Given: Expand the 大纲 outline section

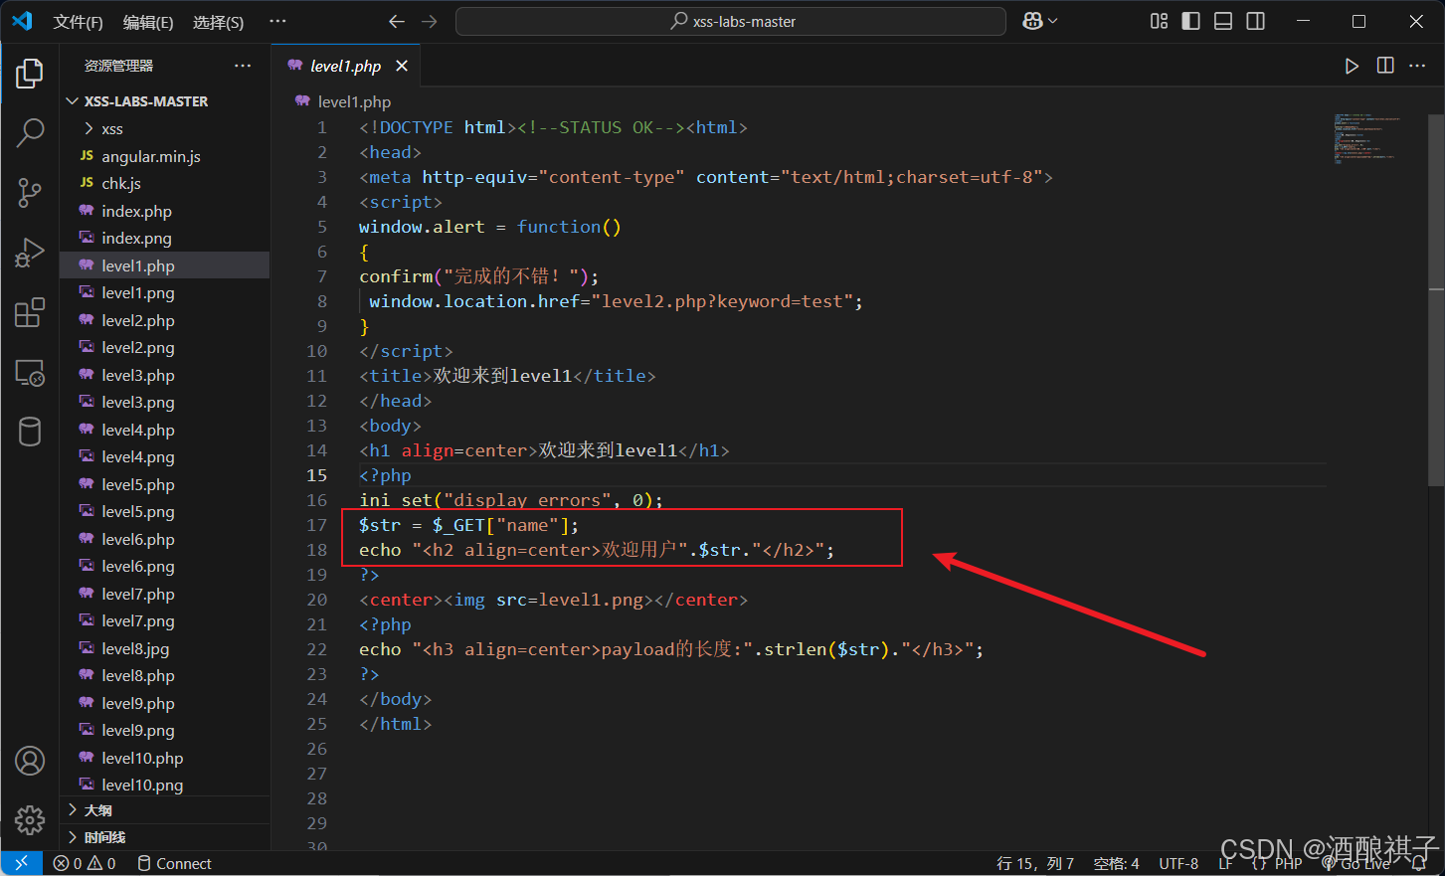Looking at the screenshot, I should [165, 810].
